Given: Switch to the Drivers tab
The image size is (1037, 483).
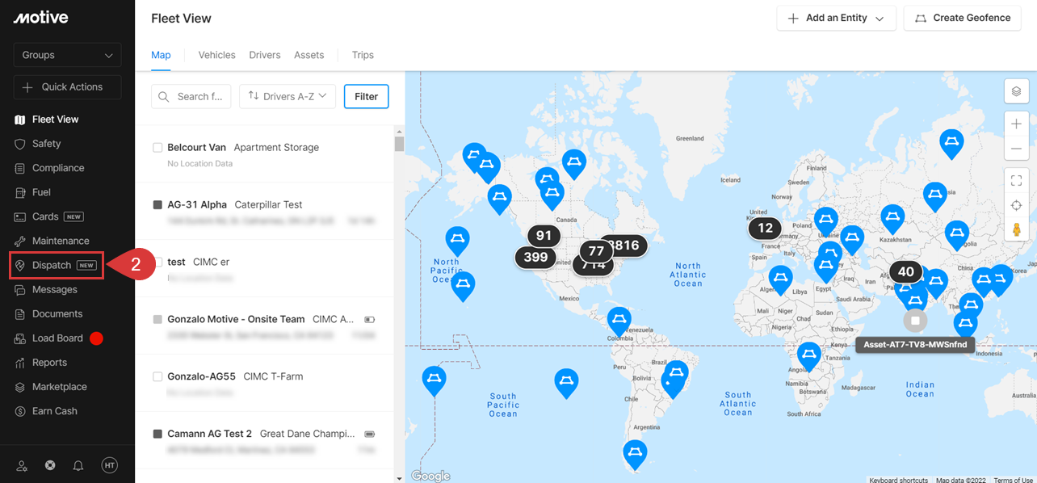Looking at the screenshot, I should (265, 55).
